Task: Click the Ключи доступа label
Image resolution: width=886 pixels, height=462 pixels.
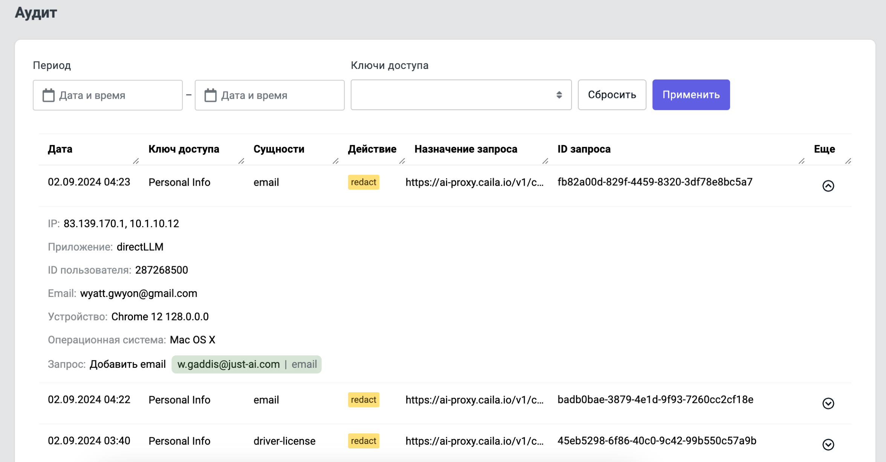Action: tap(390, 66)
